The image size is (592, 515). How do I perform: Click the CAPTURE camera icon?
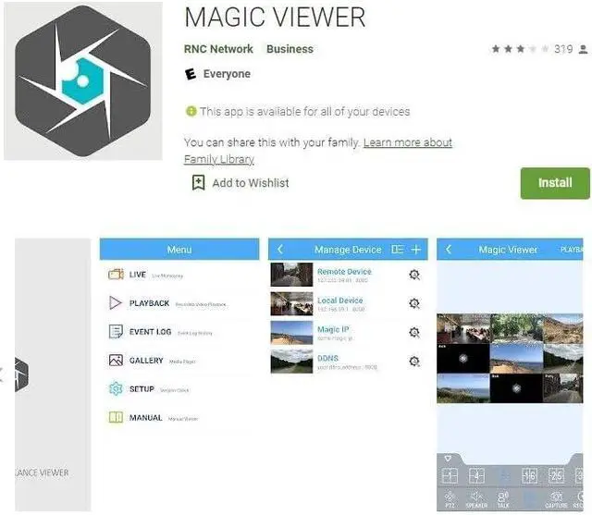tap(556, 499)
